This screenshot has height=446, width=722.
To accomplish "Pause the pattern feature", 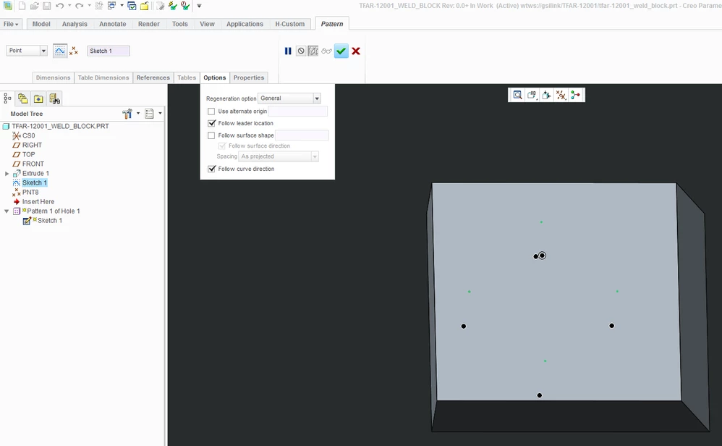I will tap(288, 51).
